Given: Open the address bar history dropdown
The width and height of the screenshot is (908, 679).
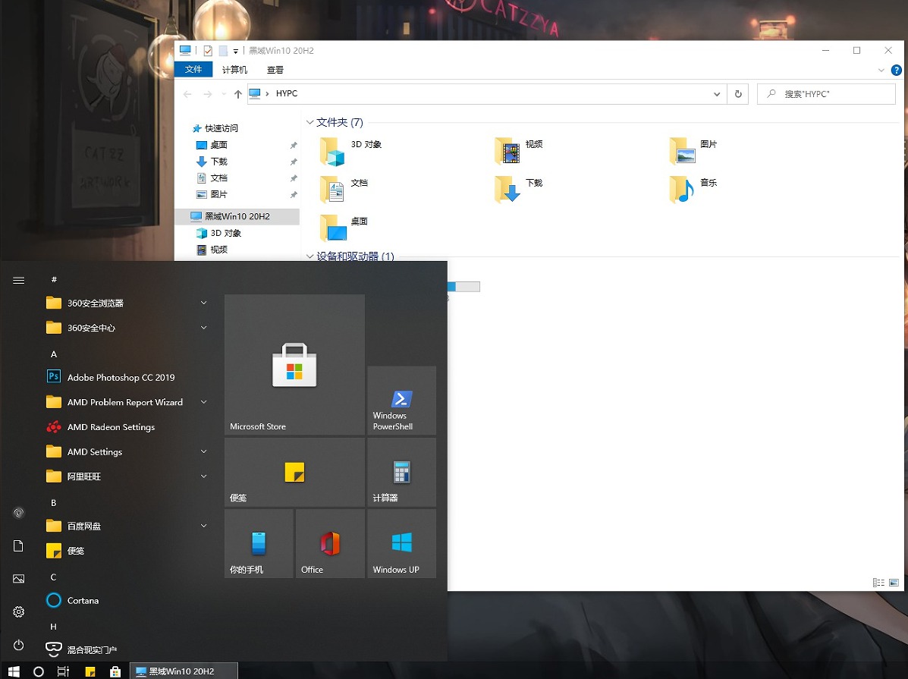Looking at the screenshot, I should pos(717,94).
